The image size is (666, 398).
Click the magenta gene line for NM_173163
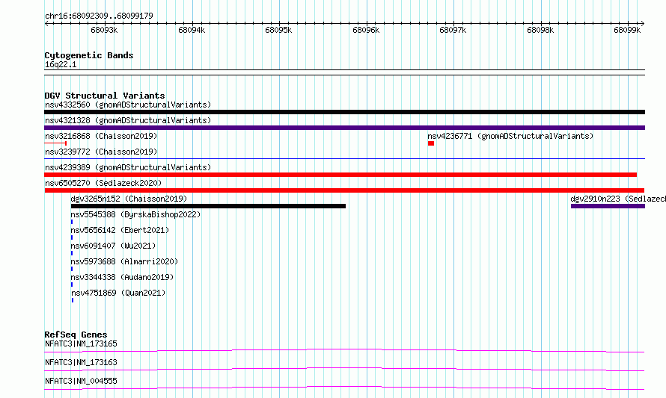coord(344,369)
